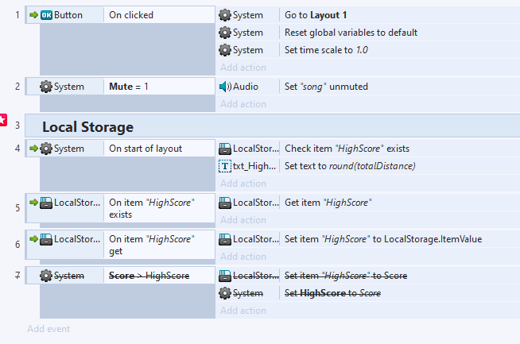
Task: Click the Button object icon in event 1
Action: (x=47, y=14)
